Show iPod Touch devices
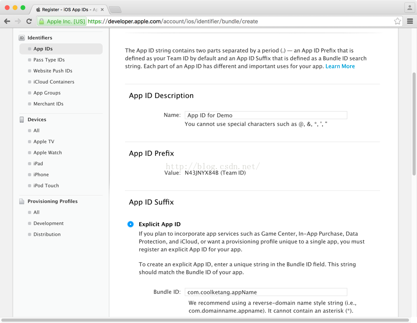This screenshot has width=417, height=323. (x=46, y=186)
